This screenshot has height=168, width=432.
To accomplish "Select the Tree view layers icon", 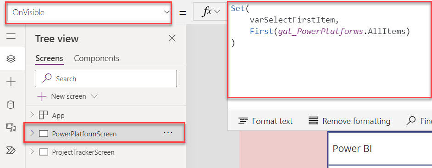I will coord(11,59).
